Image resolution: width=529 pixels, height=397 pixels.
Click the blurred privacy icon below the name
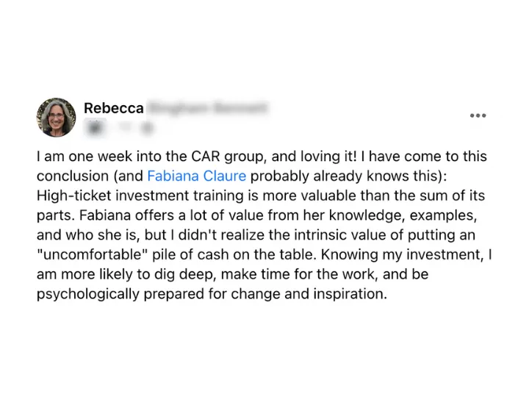148,128
